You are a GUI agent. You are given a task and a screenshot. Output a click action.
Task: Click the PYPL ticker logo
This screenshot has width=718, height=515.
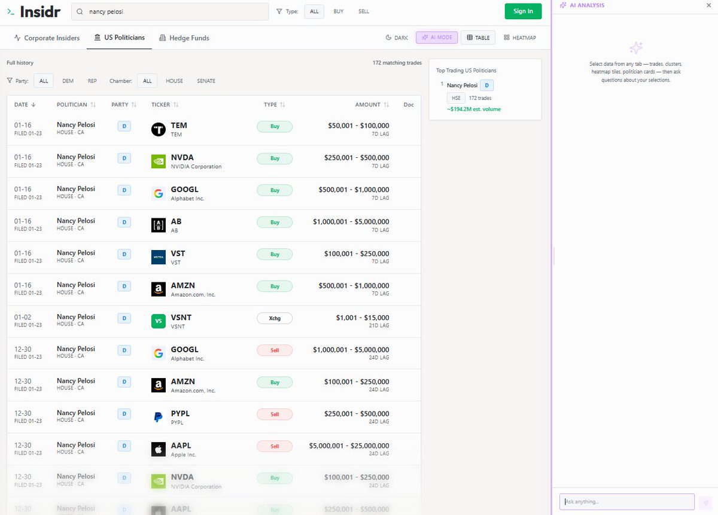tap(159, 418)
